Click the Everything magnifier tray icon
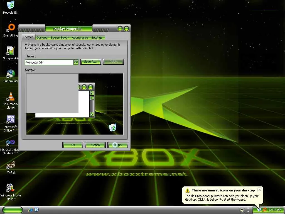Viewport: 285px width, 214px height. pyautogui.click(x=264, y=210)
